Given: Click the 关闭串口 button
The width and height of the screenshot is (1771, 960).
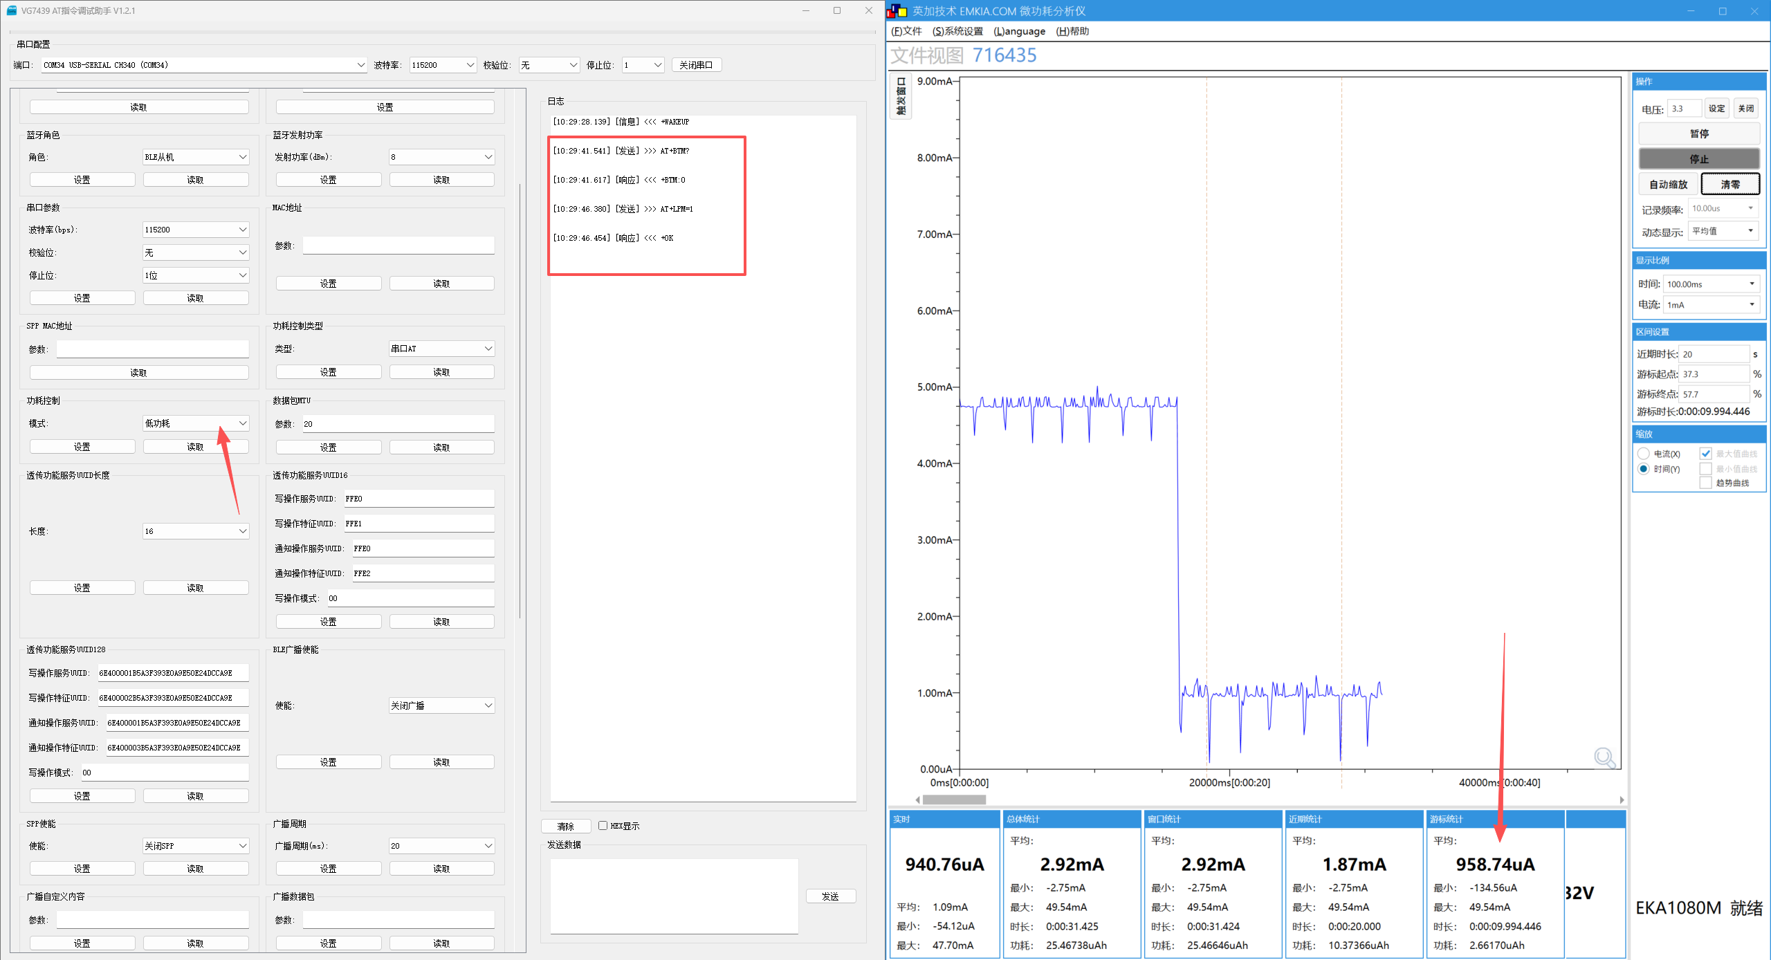Looking at the screenshot, I should coord(696,65).
